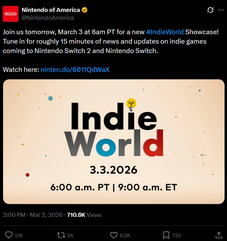Open the #IndieWorld hashtag

[165, 32]
